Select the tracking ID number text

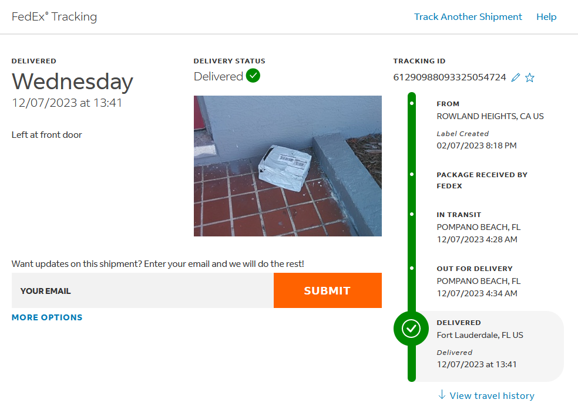(x=449, y=77)
